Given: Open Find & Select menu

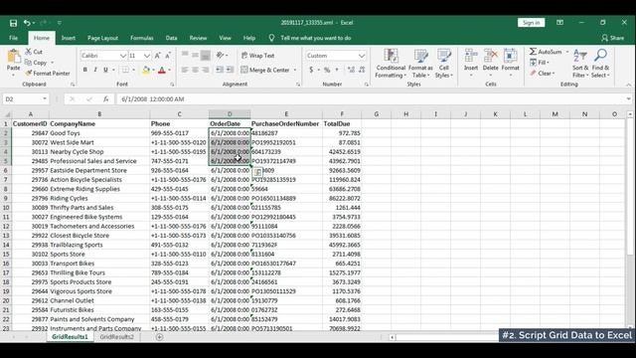Looking at the screenshot, I should (x=600, y=64).
